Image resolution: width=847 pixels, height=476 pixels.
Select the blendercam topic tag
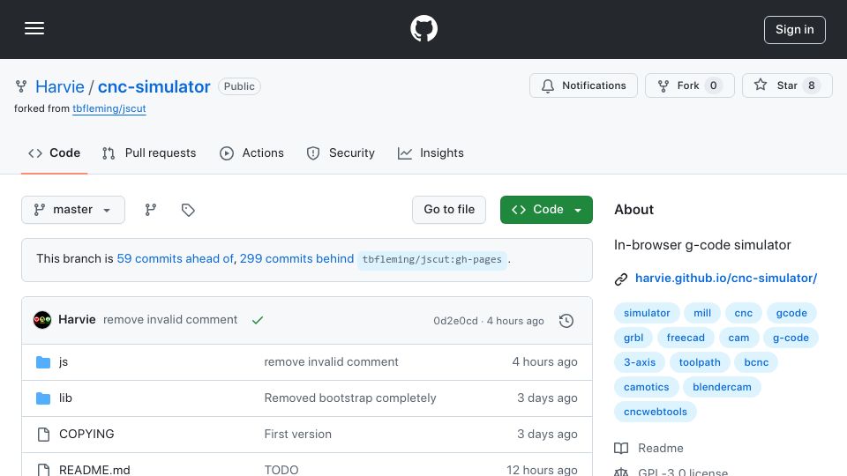point(722,388)
